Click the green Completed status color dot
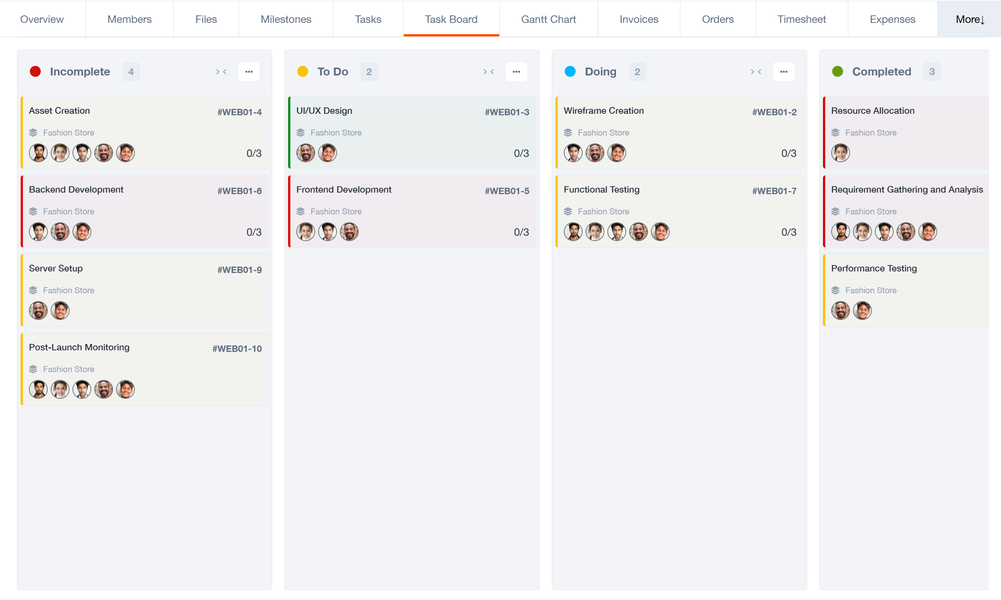Screen dimensions: 1001x600 pyautogui.click(x=837, y=72)
